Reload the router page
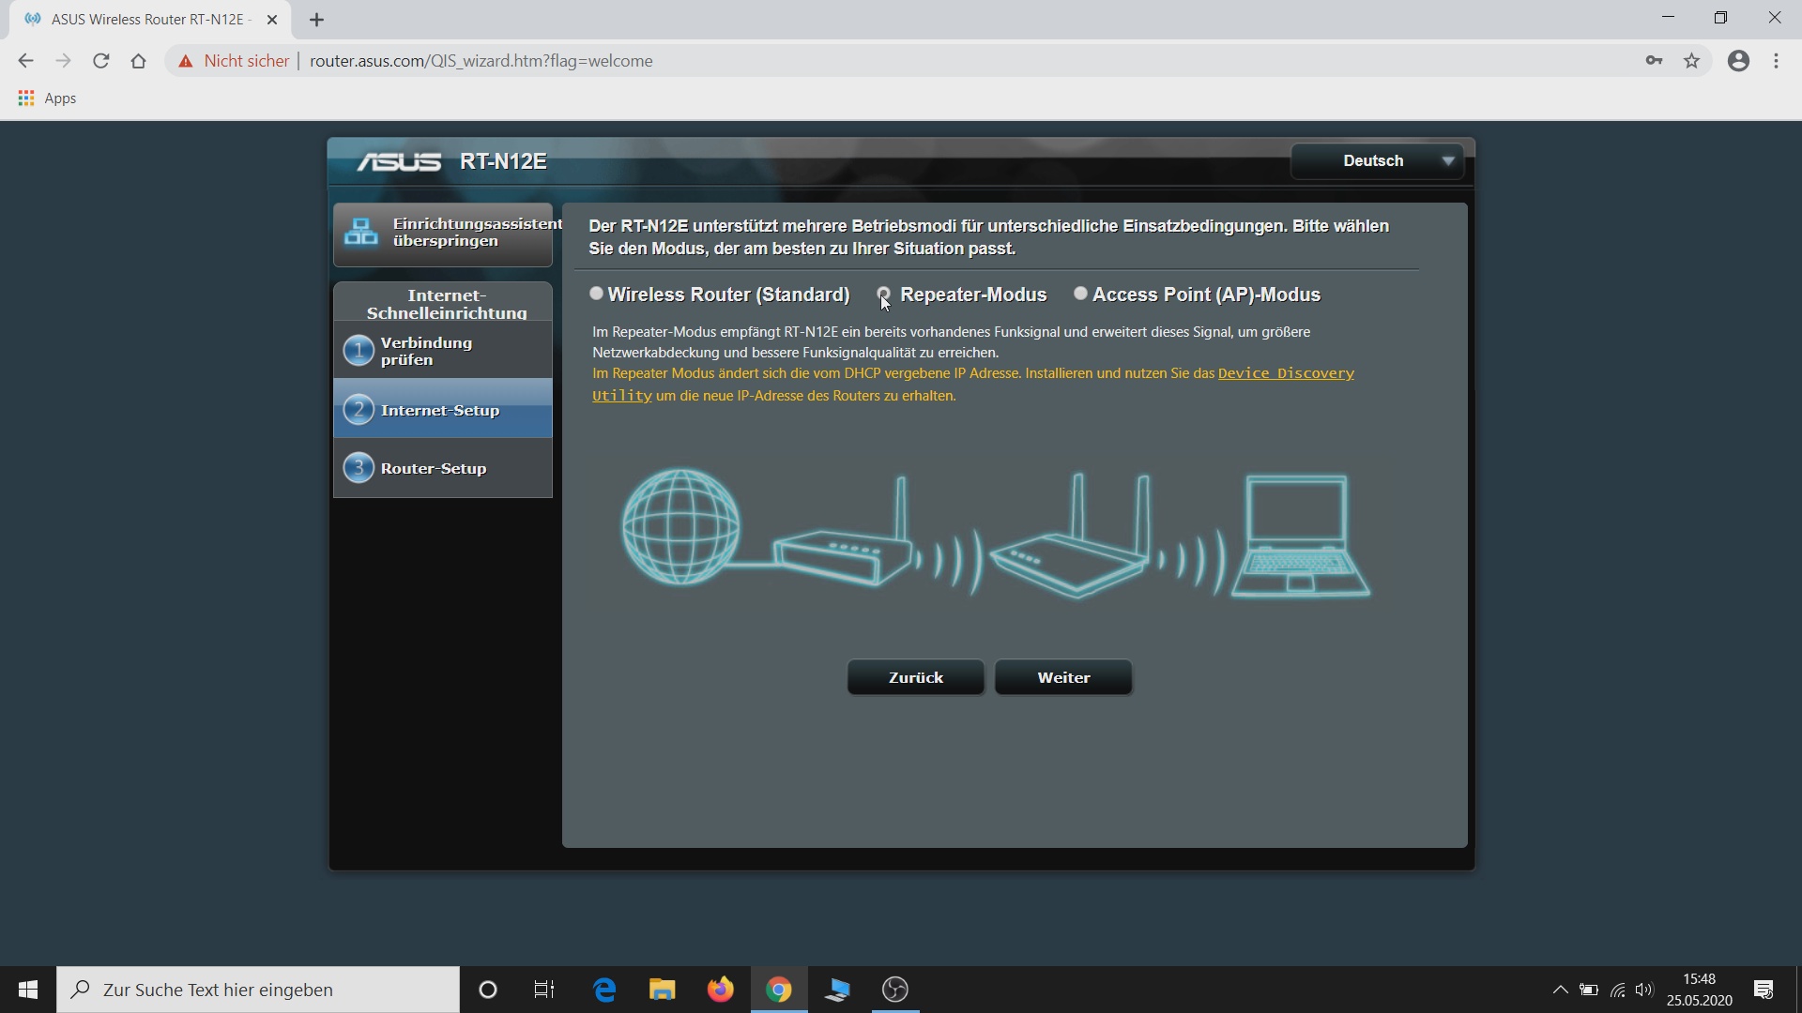1802x1013 pixels. point(100,61)
